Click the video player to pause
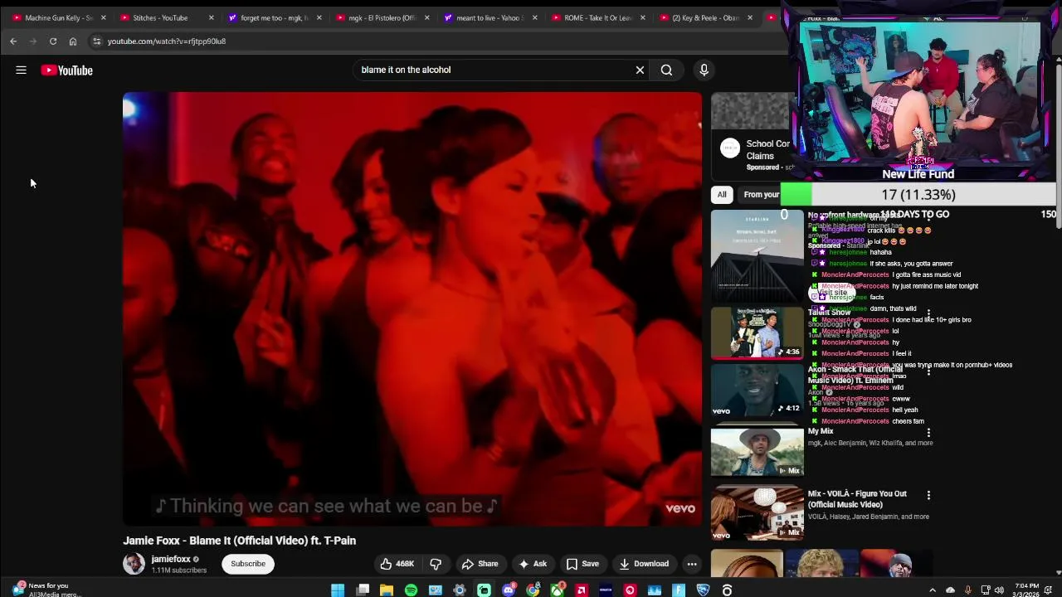1062x597 pixels. click(x=412, y=308)
